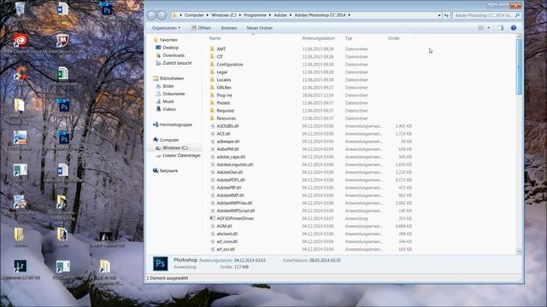Screen dimensions: 547x307
Task: Open Bibliotheken in the navigation pane
Action: (x=172, y=78)
